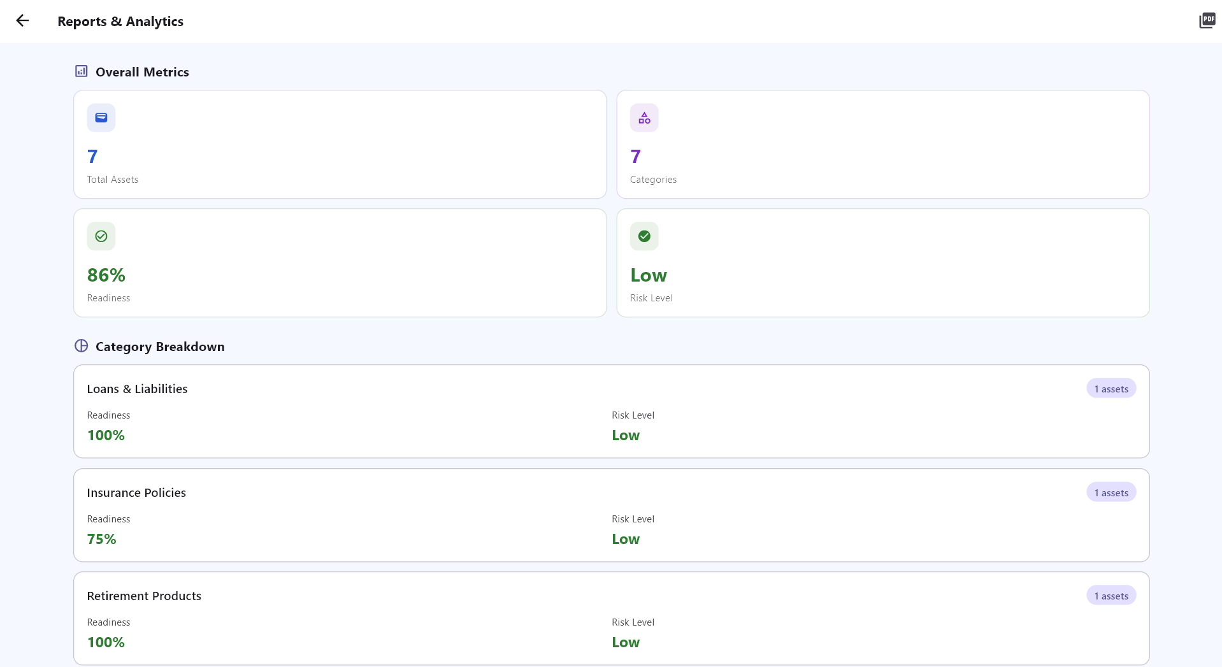Viewport: 1222px width, 667px height.
Task: Click Insurance Policies 75% readiness value
Action: (102, 539)
